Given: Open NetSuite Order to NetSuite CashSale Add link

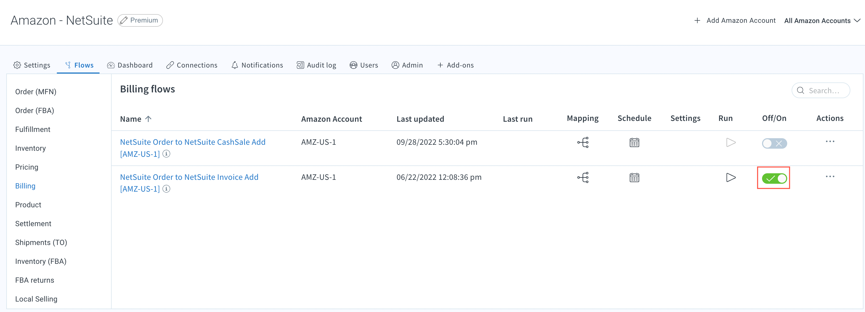Looking at the screenshot, I should pos(193,148).
